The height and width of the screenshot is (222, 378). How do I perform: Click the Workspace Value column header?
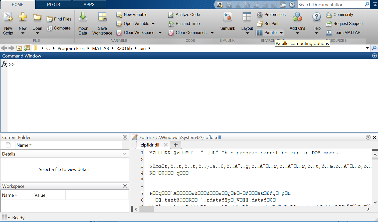pyautogui.click(x=49, y=195)
